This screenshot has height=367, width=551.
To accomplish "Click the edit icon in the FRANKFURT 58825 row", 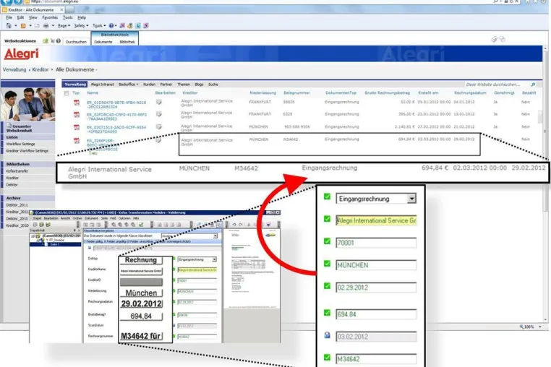I will (159, 102).
